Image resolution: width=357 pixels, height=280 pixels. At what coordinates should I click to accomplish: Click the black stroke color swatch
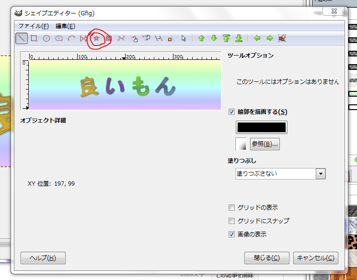261,127
